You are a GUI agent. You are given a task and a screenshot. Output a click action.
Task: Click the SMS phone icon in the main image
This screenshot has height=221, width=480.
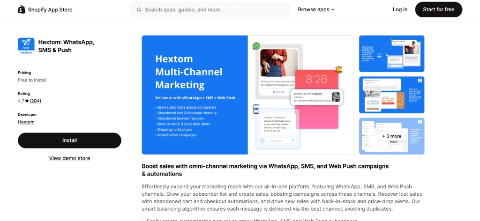pos(256,109)
